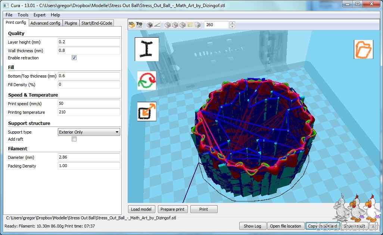Image resolution: width=383 pixels, height=235 pixels.
Task: Minimize the Cura window
Action: click(x=348, y=4)
